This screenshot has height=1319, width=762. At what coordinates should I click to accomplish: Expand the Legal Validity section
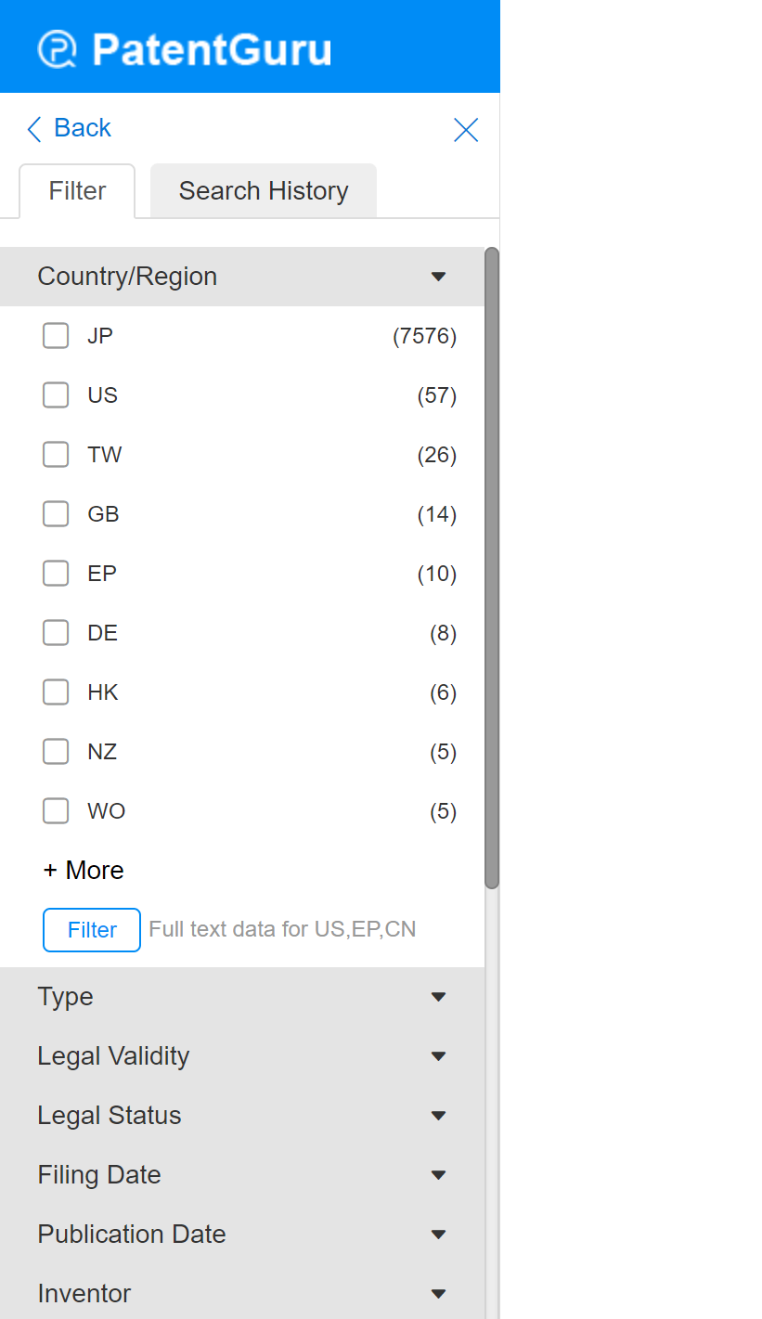[439, 1056]
